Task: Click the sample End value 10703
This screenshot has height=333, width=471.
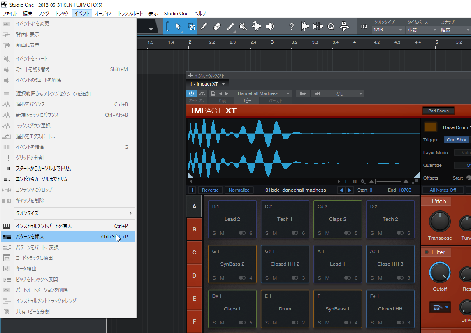Action: coord(405,190)
